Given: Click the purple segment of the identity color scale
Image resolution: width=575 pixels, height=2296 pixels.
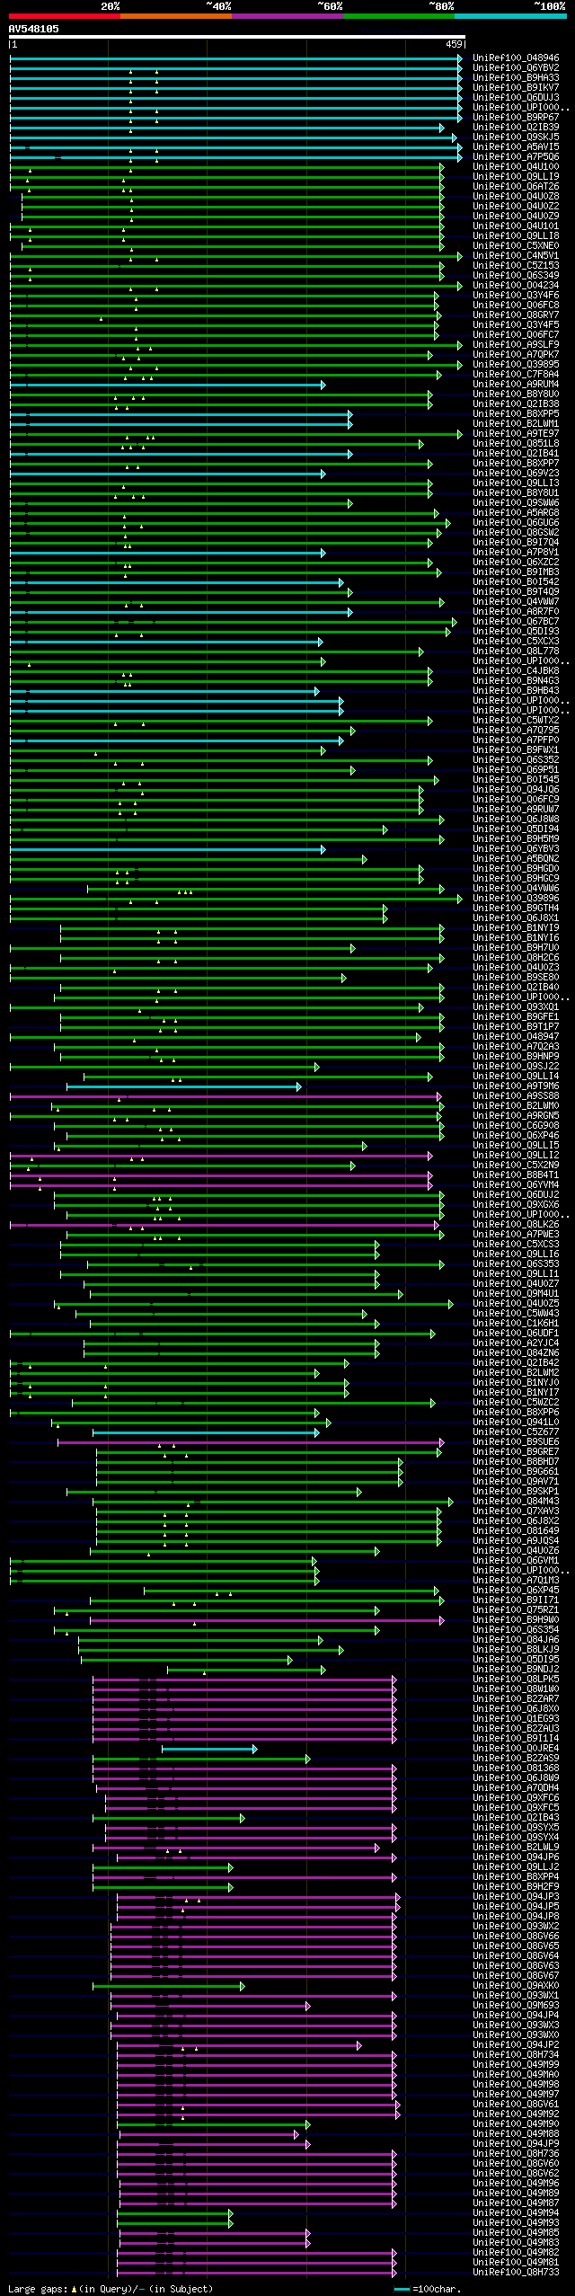Looking at the screenshot, I should pos(287,15).
